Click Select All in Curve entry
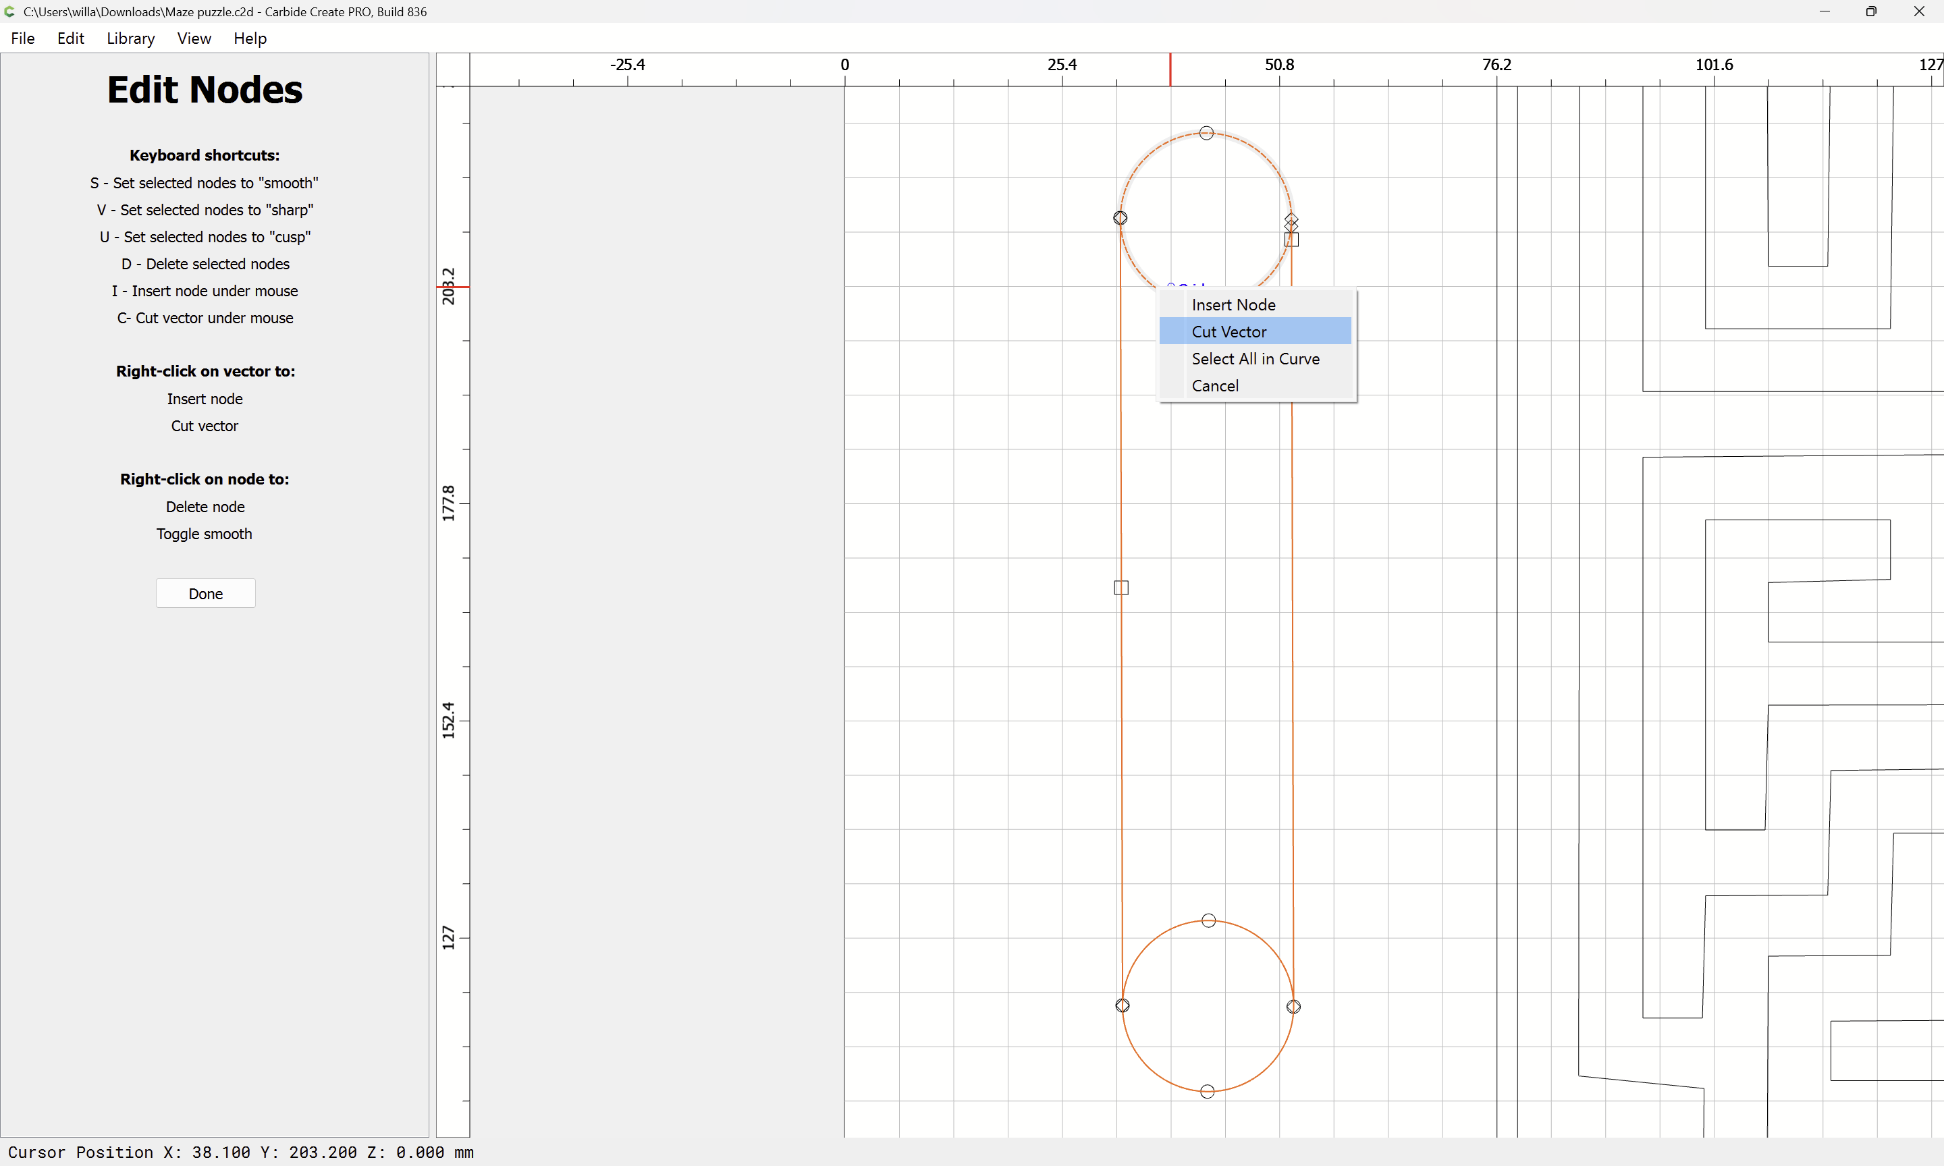 pos(1255,359)
